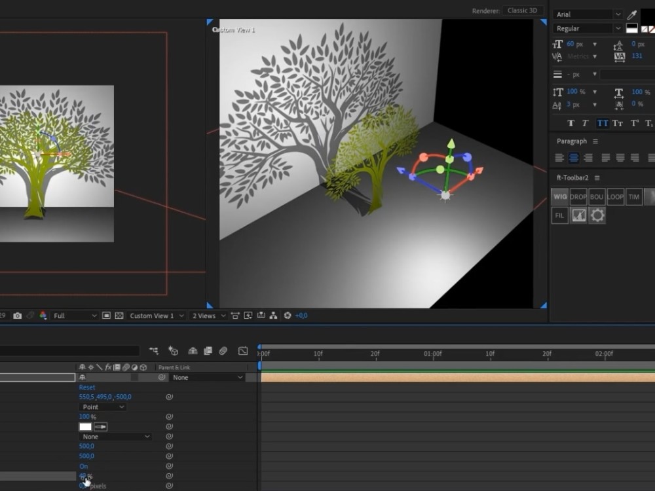Open the Point light type dropdown
Screen dimensions: 655x491
tap(102, 407)
